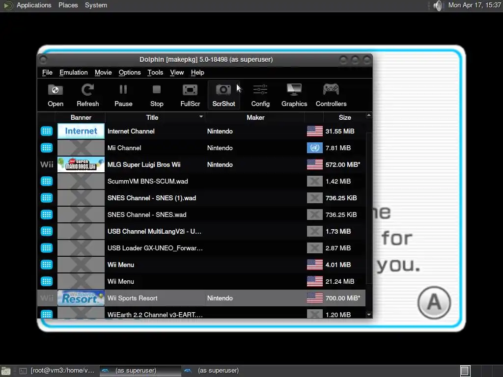Take a screenshot with ScrShot
The height and width of the screenshot is (377, 503).
(x=224, y=95)
